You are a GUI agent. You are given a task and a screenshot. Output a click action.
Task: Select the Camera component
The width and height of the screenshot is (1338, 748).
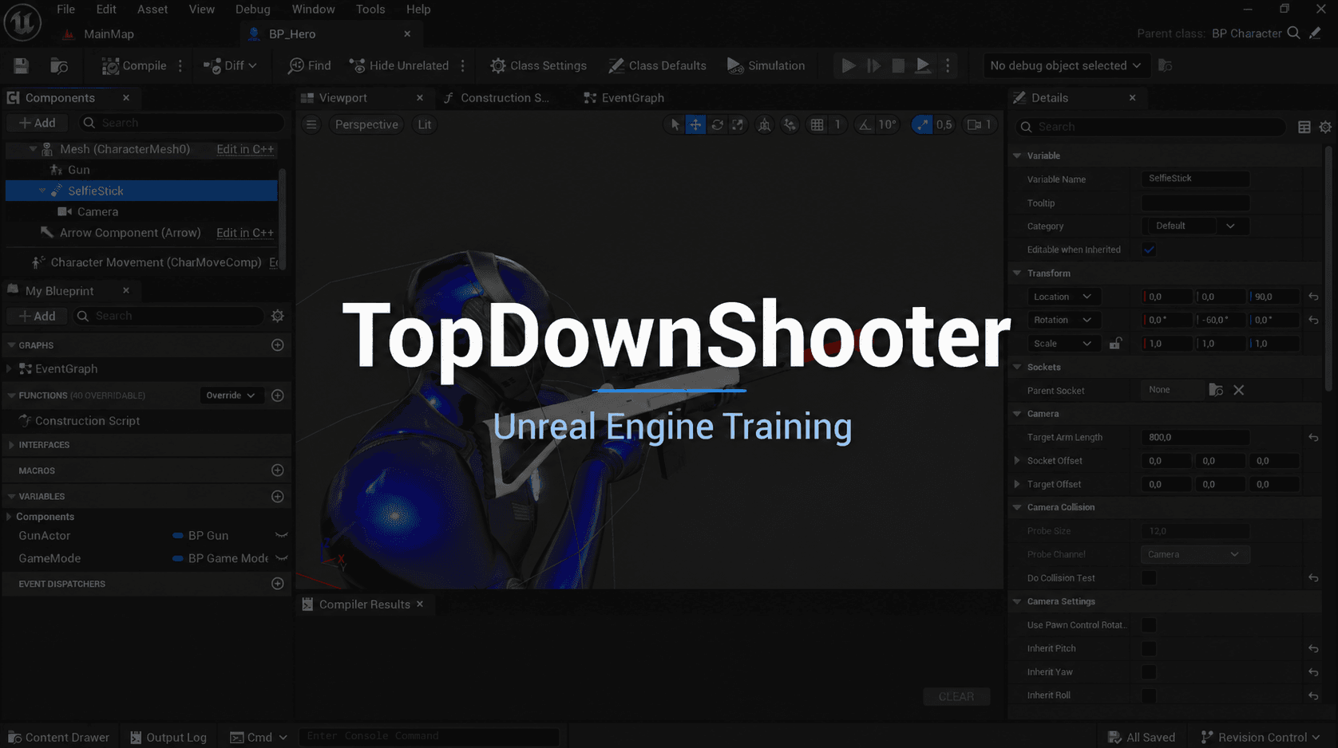97,211
